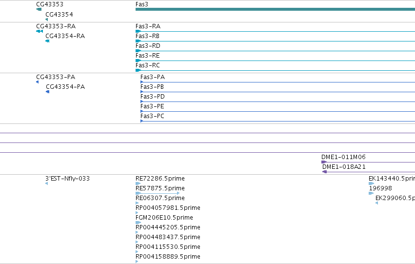Select the Fas3-RA transcript label
415x264 pixels.
pos(148,26)
